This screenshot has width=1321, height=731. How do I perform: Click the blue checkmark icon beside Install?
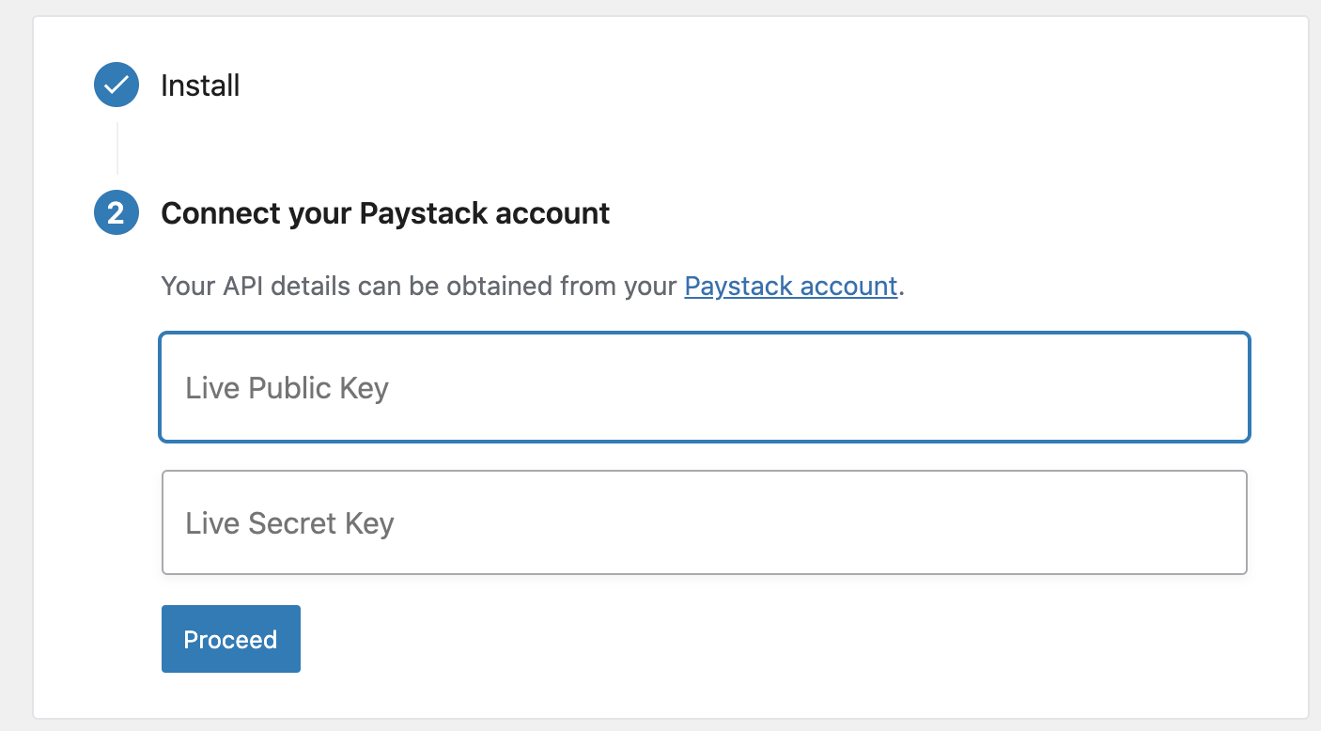pos(117,86)
